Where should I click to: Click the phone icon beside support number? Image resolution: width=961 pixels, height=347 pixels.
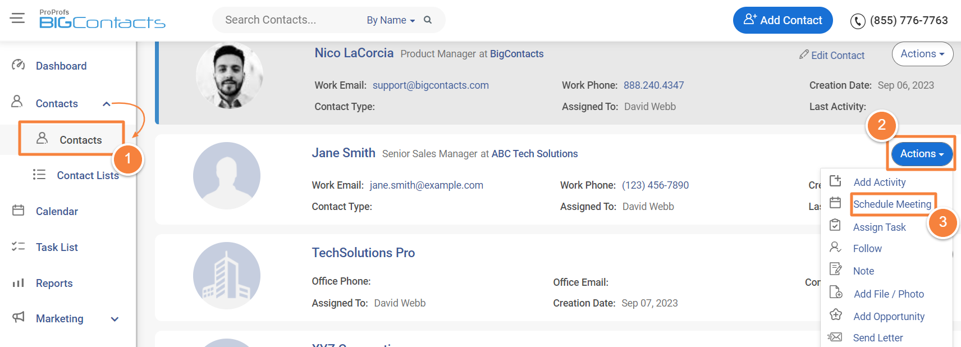pyautogui.click(x=858, y=21)
